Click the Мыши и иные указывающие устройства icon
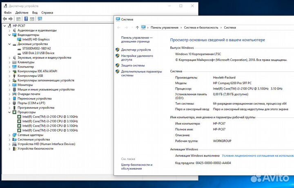Image resolution: width=294 pixels, height=188 pixels. [14, 90]
